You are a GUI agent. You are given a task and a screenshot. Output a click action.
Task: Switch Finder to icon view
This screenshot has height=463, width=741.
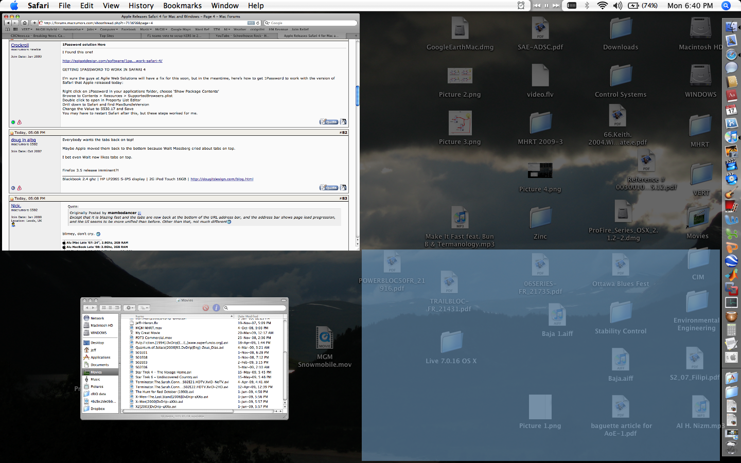[103, 308]
